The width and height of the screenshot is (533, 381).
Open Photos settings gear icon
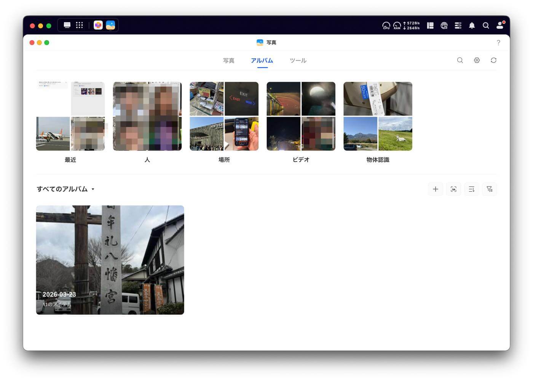pyautogui.click(x=477, y=60)
